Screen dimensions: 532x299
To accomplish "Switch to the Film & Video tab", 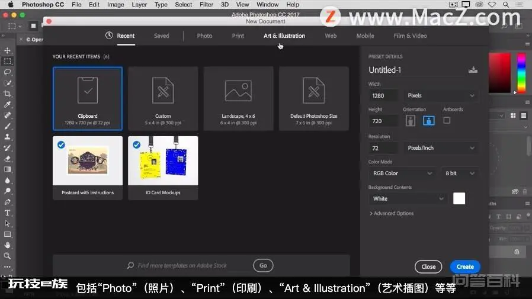I will pos(410,36).
